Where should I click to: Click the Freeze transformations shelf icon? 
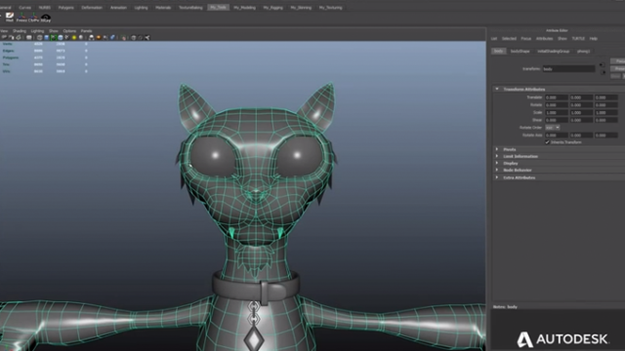(21, 18)
